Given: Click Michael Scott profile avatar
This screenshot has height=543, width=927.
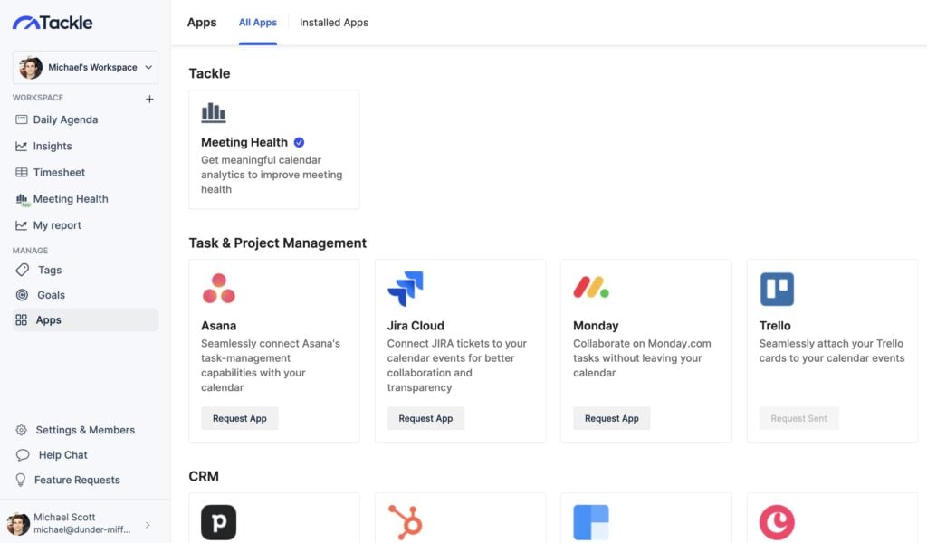Looking at the screenshot, I should 18,524.
